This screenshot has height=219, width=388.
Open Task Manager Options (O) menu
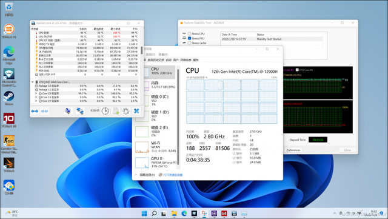click(150, 54)
